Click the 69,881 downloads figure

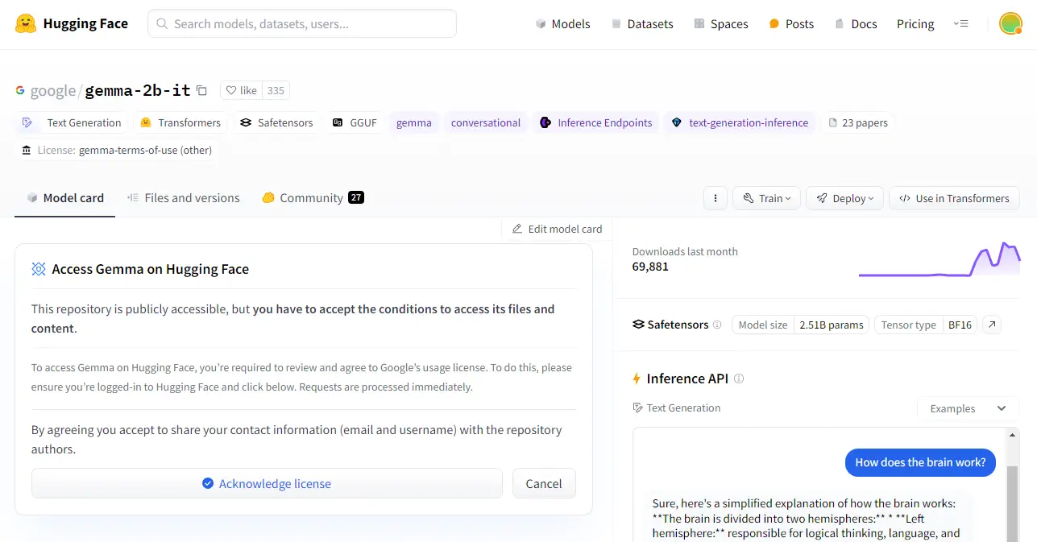(x=650, y=267)
